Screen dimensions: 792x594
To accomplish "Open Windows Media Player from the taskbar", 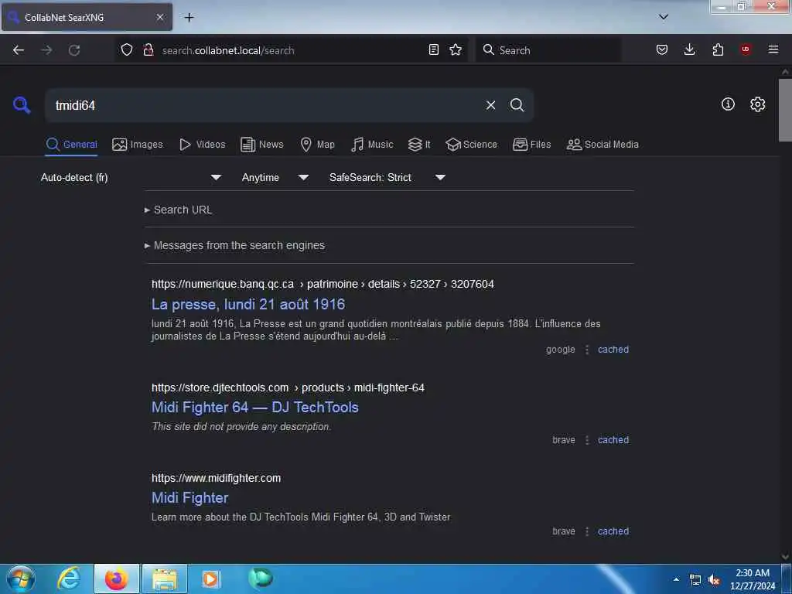I will (x=211, y=579).
